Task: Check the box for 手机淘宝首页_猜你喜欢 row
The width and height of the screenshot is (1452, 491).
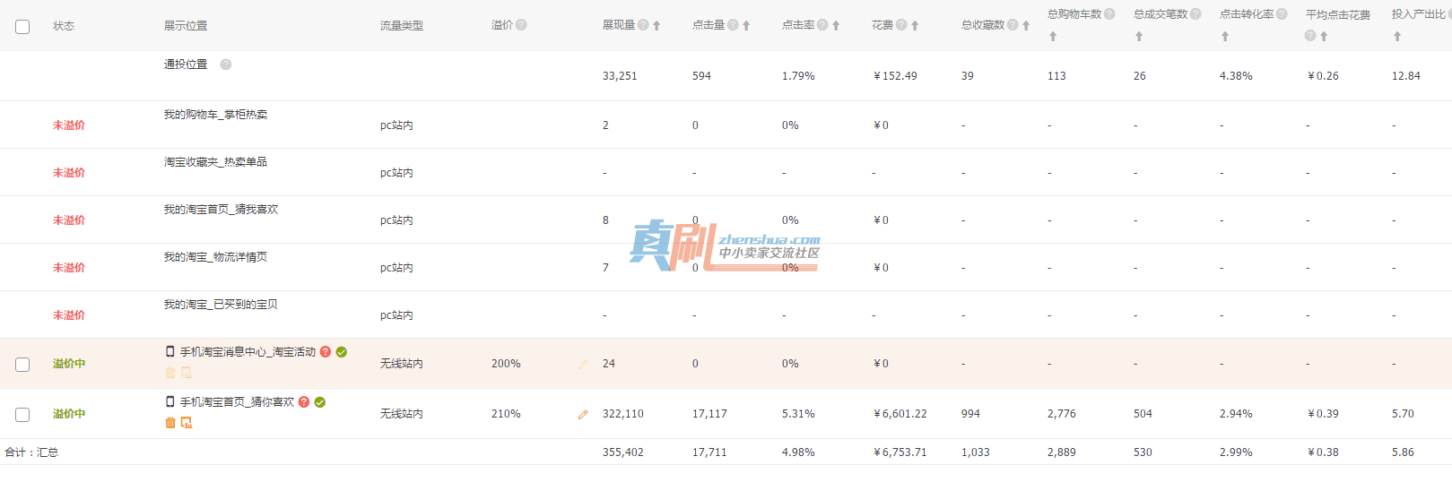Action: click(x=22, y=415)
